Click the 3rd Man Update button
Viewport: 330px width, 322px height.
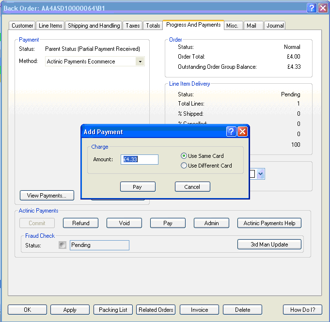coord(269,245)
